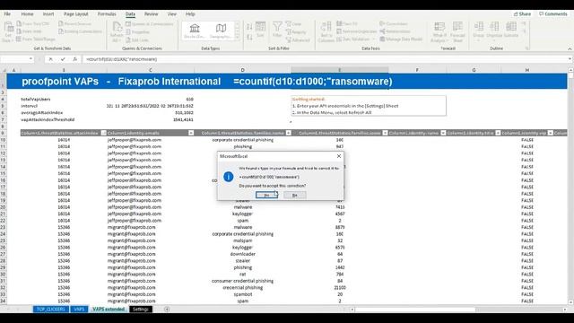This screenshot has height=323, width=574.
Task: Sort Z to A descending
Action: [249, 37]
